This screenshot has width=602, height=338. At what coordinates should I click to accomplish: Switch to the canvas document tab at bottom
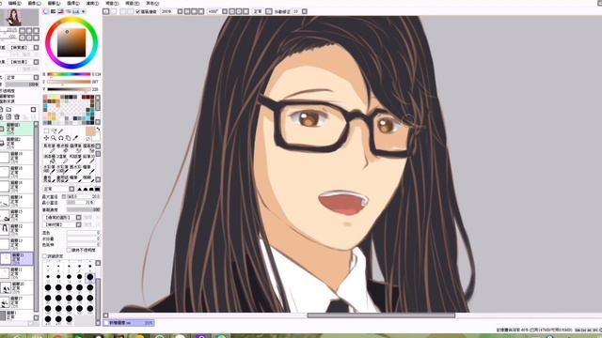click(x=130, y=323)
